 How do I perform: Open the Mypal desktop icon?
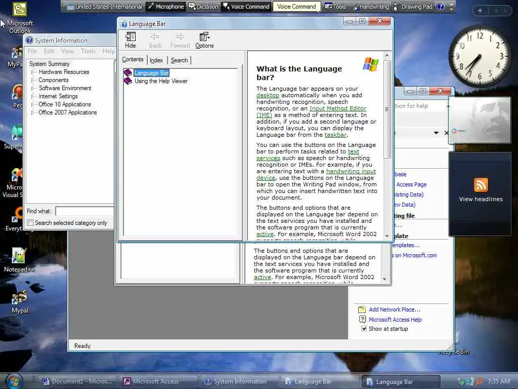pos(20,302)
